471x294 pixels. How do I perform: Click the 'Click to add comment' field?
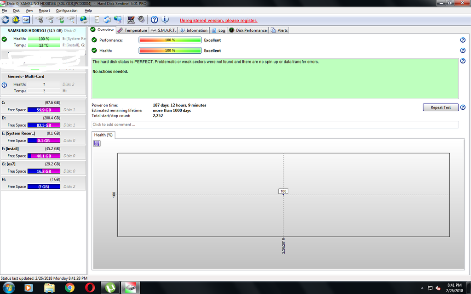(275, 124)
